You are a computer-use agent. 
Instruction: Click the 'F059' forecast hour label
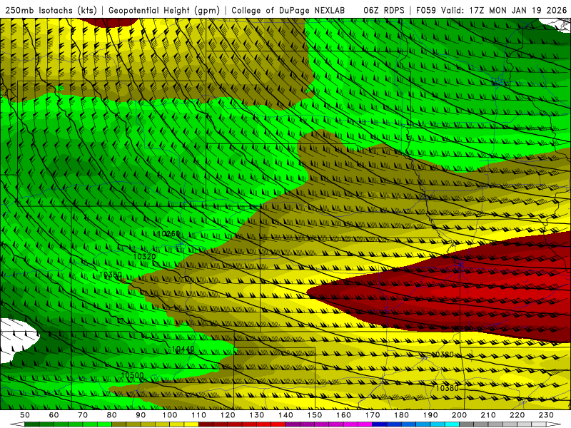[x=425, y=11]
